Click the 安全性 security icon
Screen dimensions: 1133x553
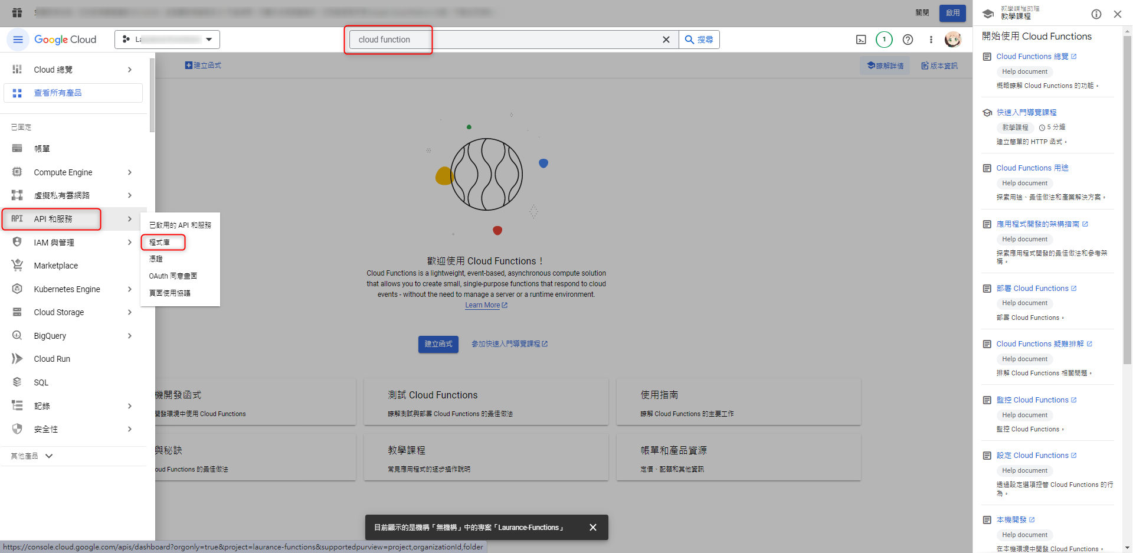(x=17, y=429)
